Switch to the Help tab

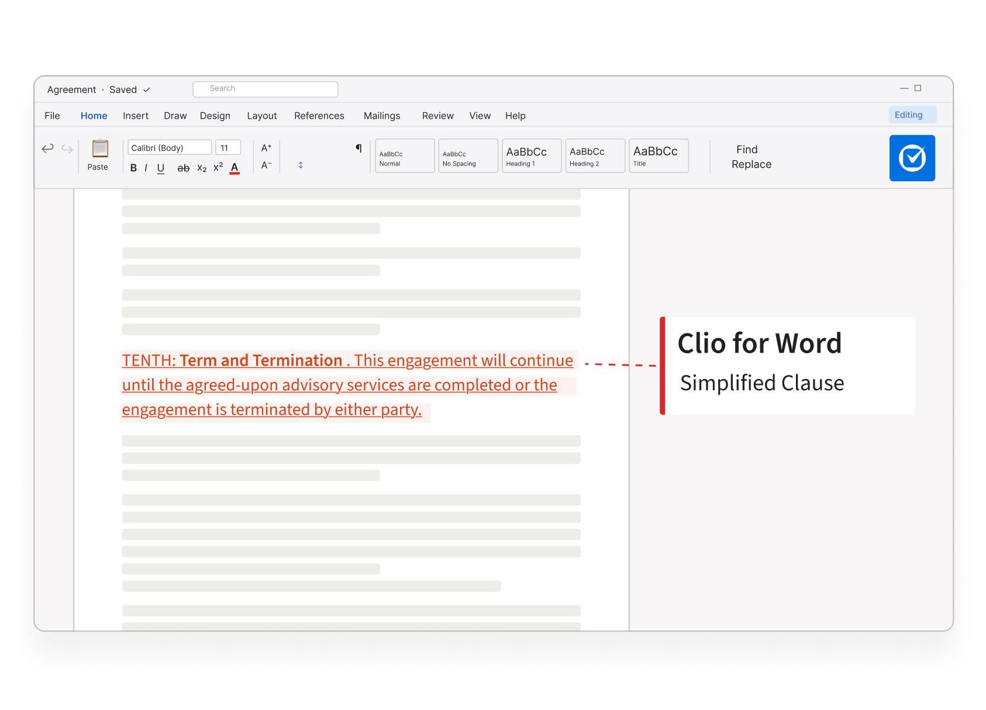(515, 116)
